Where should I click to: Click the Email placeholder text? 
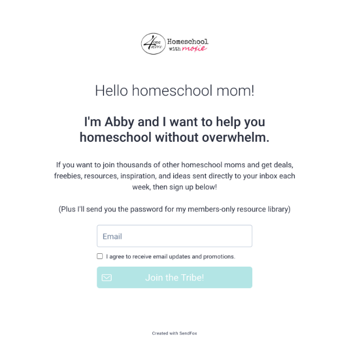(112, 236)
